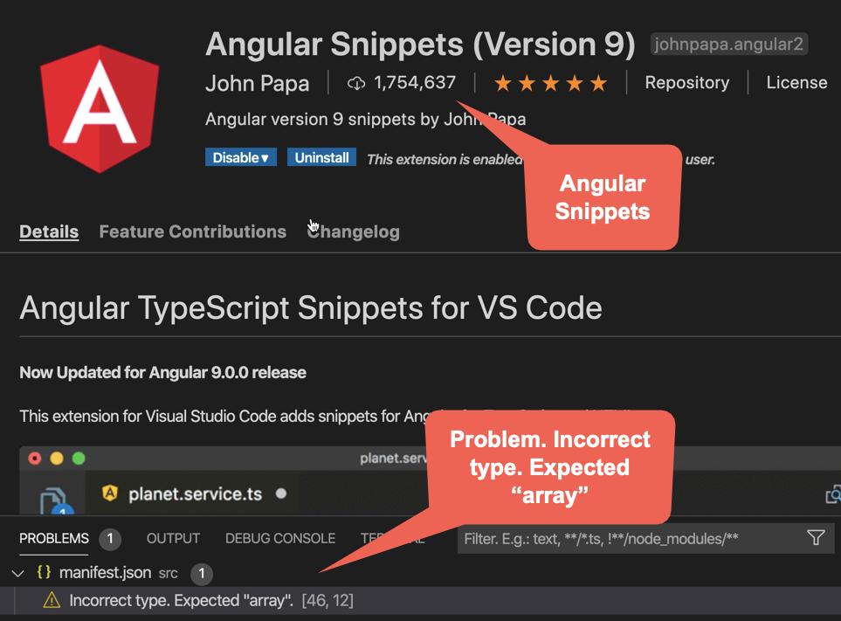Open the DEBUG CONSOLE panel tab
The width and height of the screenshot is (841, 621).
coord(280,538)
